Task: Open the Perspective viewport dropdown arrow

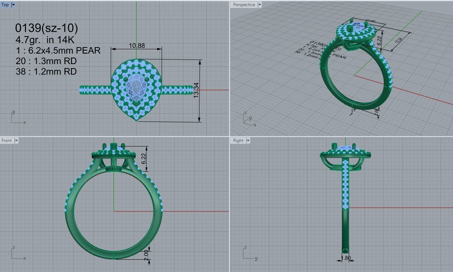Action: click(x=260, y=5)
